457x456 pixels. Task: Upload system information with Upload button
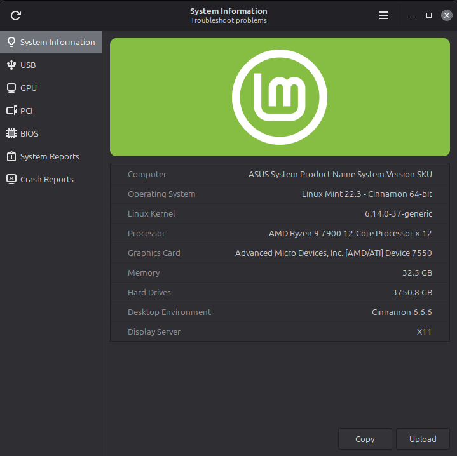coord(423,439)
